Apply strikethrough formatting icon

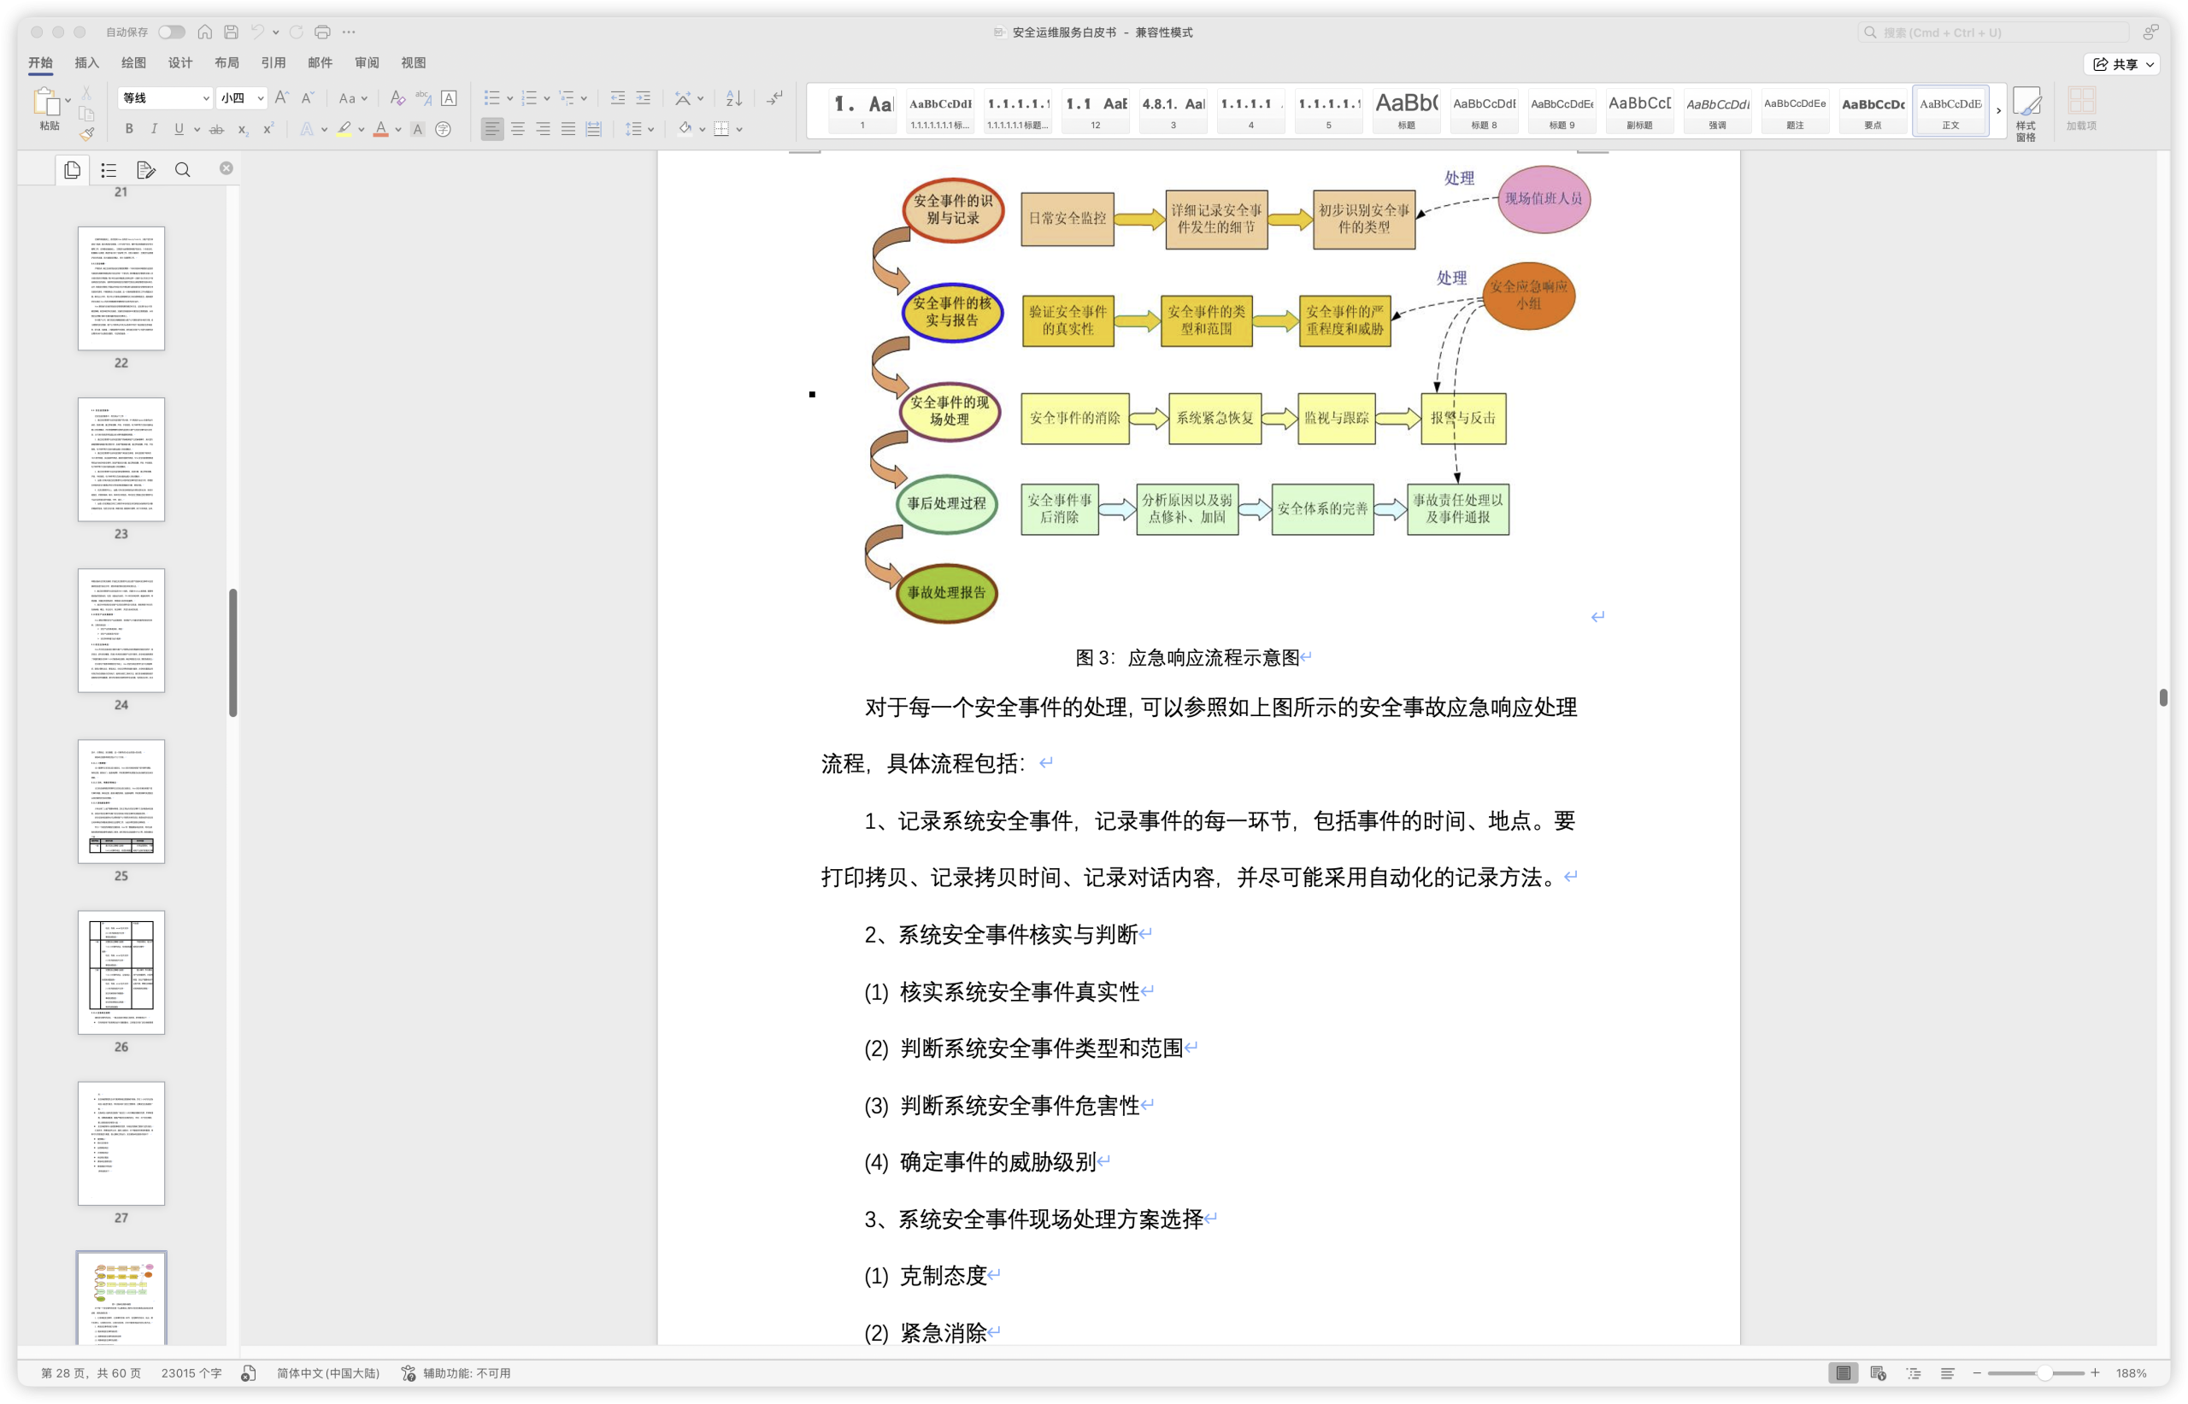coord(216,129)
